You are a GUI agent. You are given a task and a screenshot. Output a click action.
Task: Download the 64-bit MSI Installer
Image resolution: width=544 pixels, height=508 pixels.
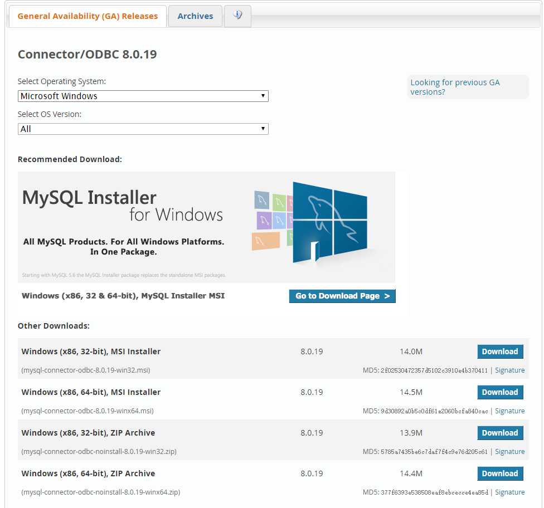[500, 392]
